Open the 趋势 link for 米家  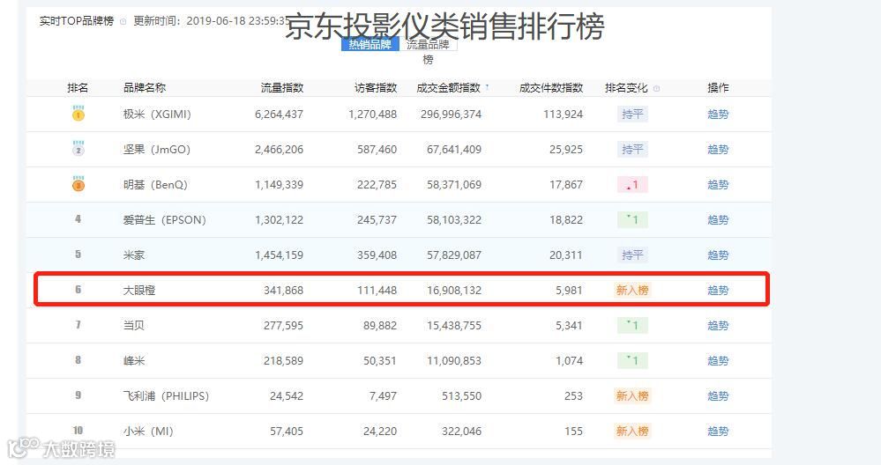[x=718, y=255]
